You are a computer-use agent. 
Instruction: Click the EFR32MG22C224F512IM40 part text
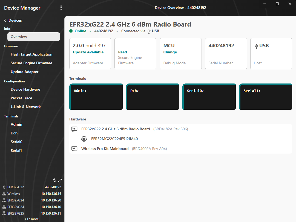click(x=114, y=139)
